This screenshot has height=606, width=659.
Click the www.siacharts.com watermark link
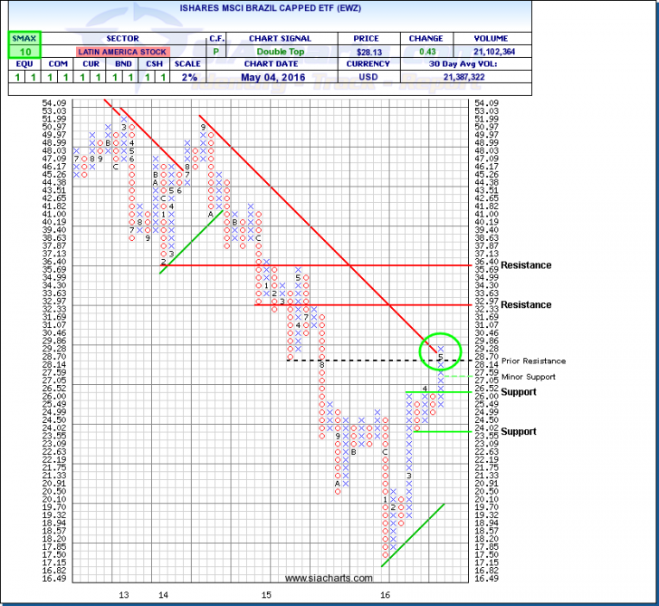coord(327,578)
